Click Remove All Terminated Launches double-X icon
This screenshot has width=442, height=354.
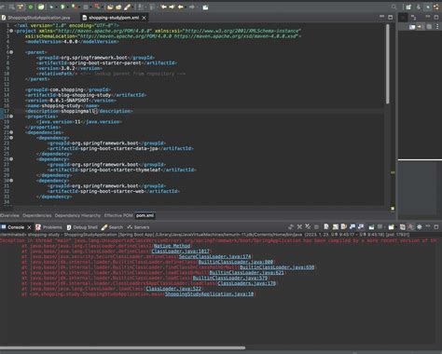(x=308, y=227)
